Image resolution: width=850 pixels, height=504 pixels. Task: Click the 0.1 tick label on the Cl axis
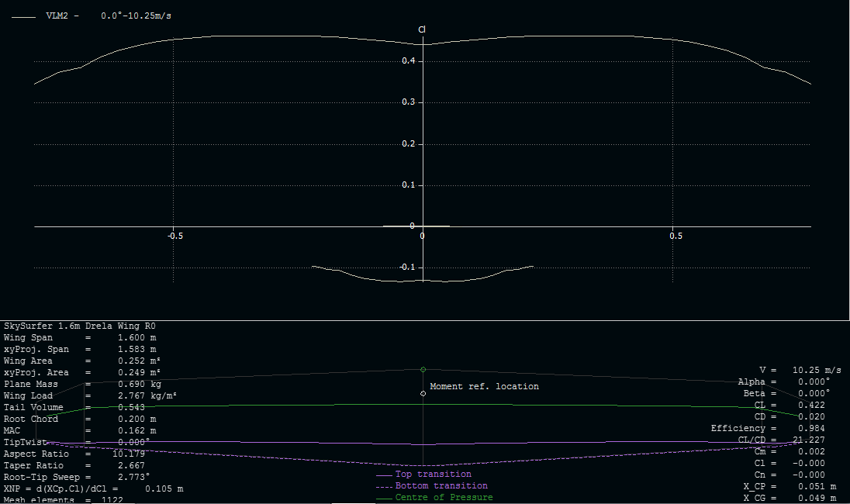(x=408, y=185)
